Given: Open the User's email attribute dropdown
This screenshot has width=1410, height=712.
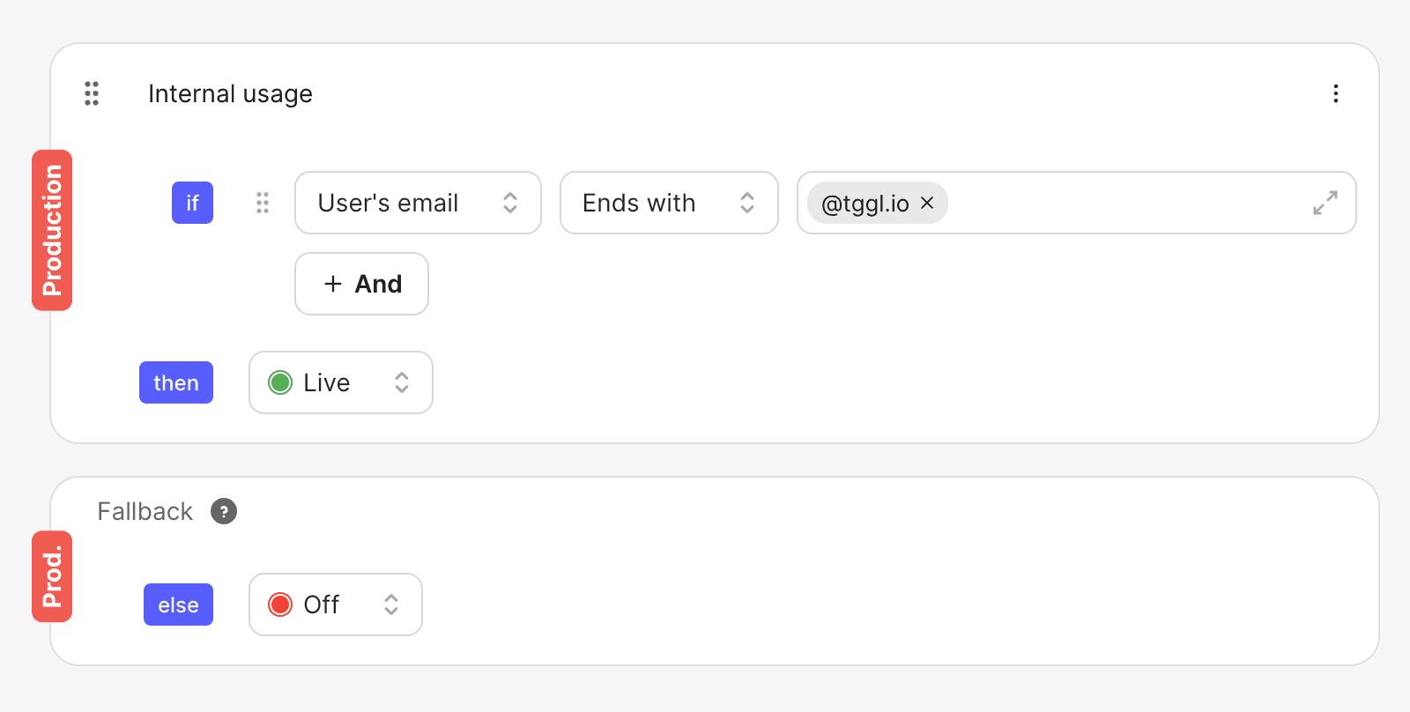Looking at the screenshot, I should 418,203.
